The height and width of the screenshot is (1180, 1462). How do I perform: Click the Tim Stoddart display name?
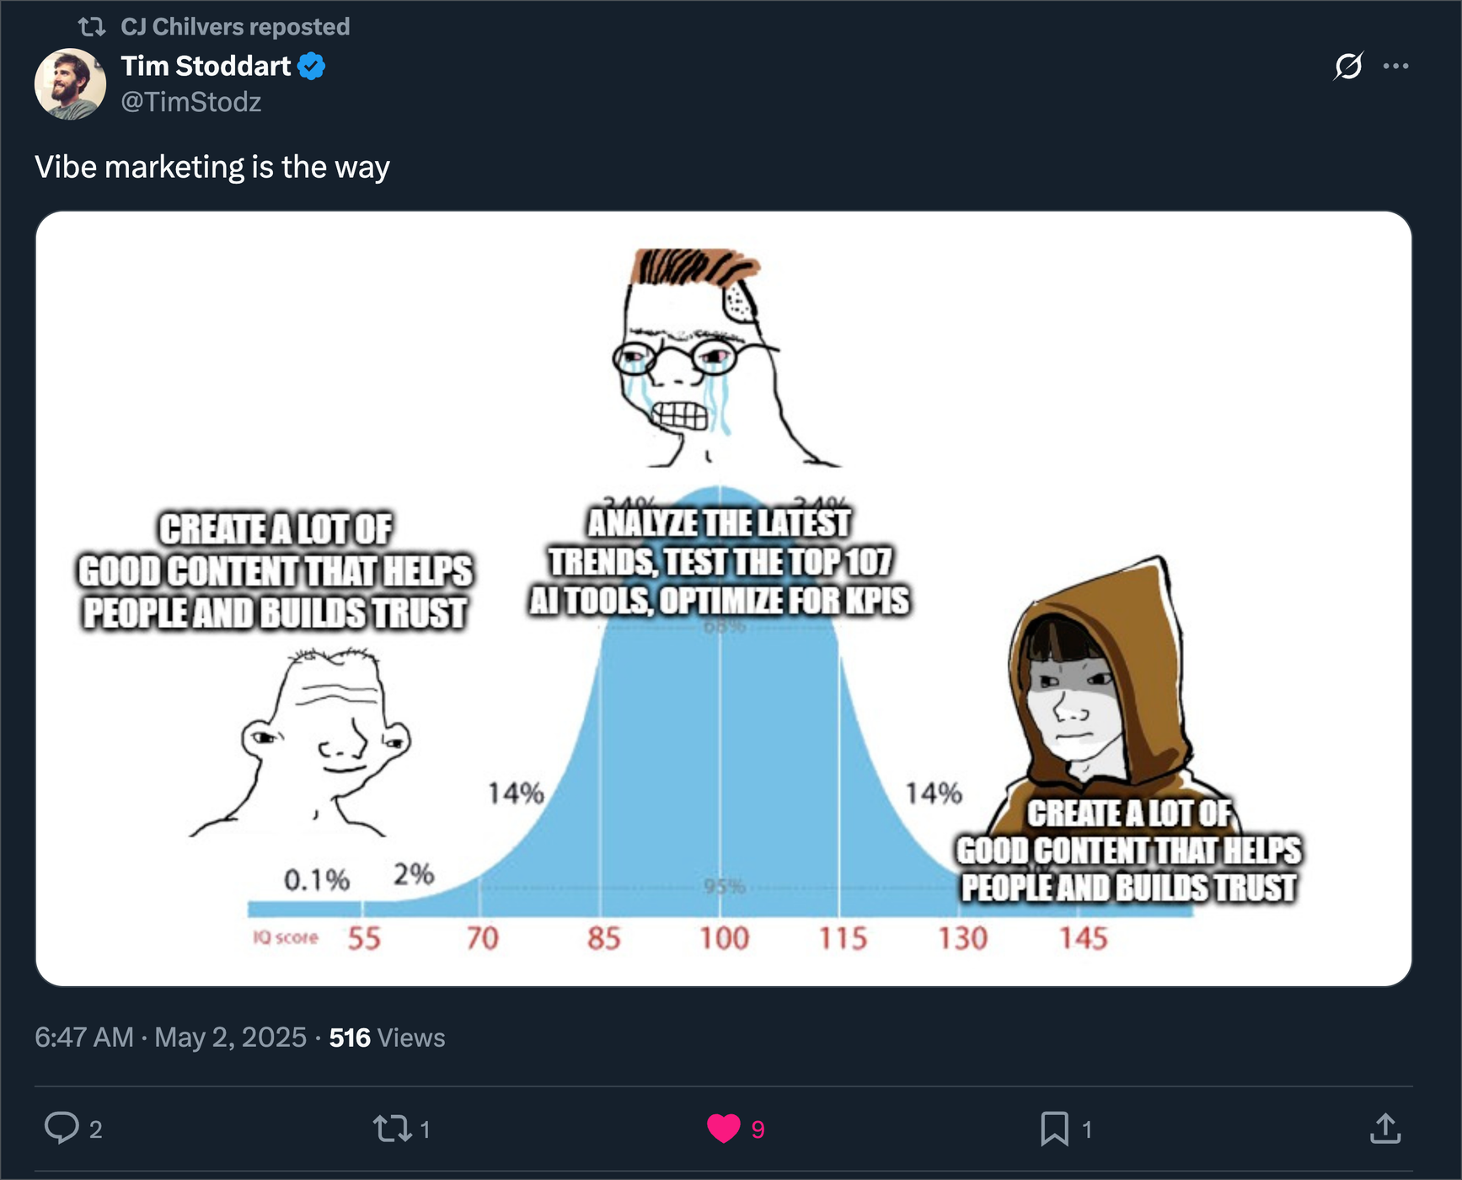pos(206,66)
